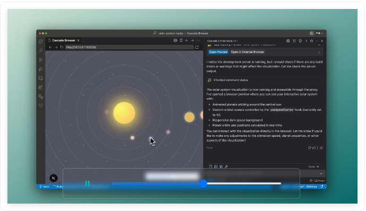Click the Open Preview button
Screen dimensions: 366x211
[218, 52]
